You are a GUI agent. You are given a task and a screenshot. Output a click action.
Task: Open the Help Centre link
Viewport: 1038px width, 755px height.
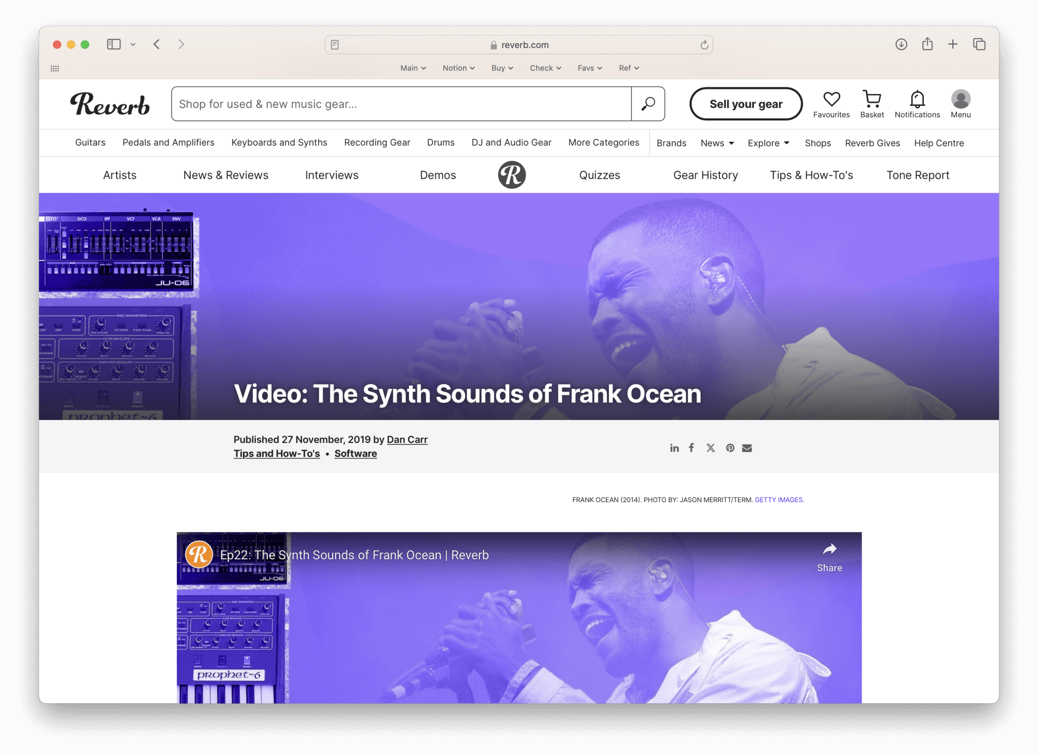tap(939, 143)
